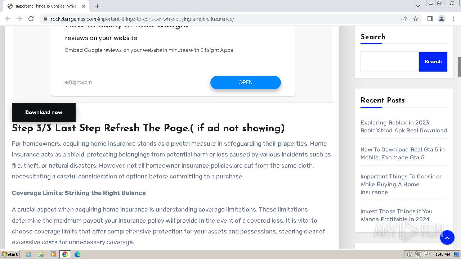Click the 1:48 AM clock
Viewport: 461px width, 259px height.
443,254
